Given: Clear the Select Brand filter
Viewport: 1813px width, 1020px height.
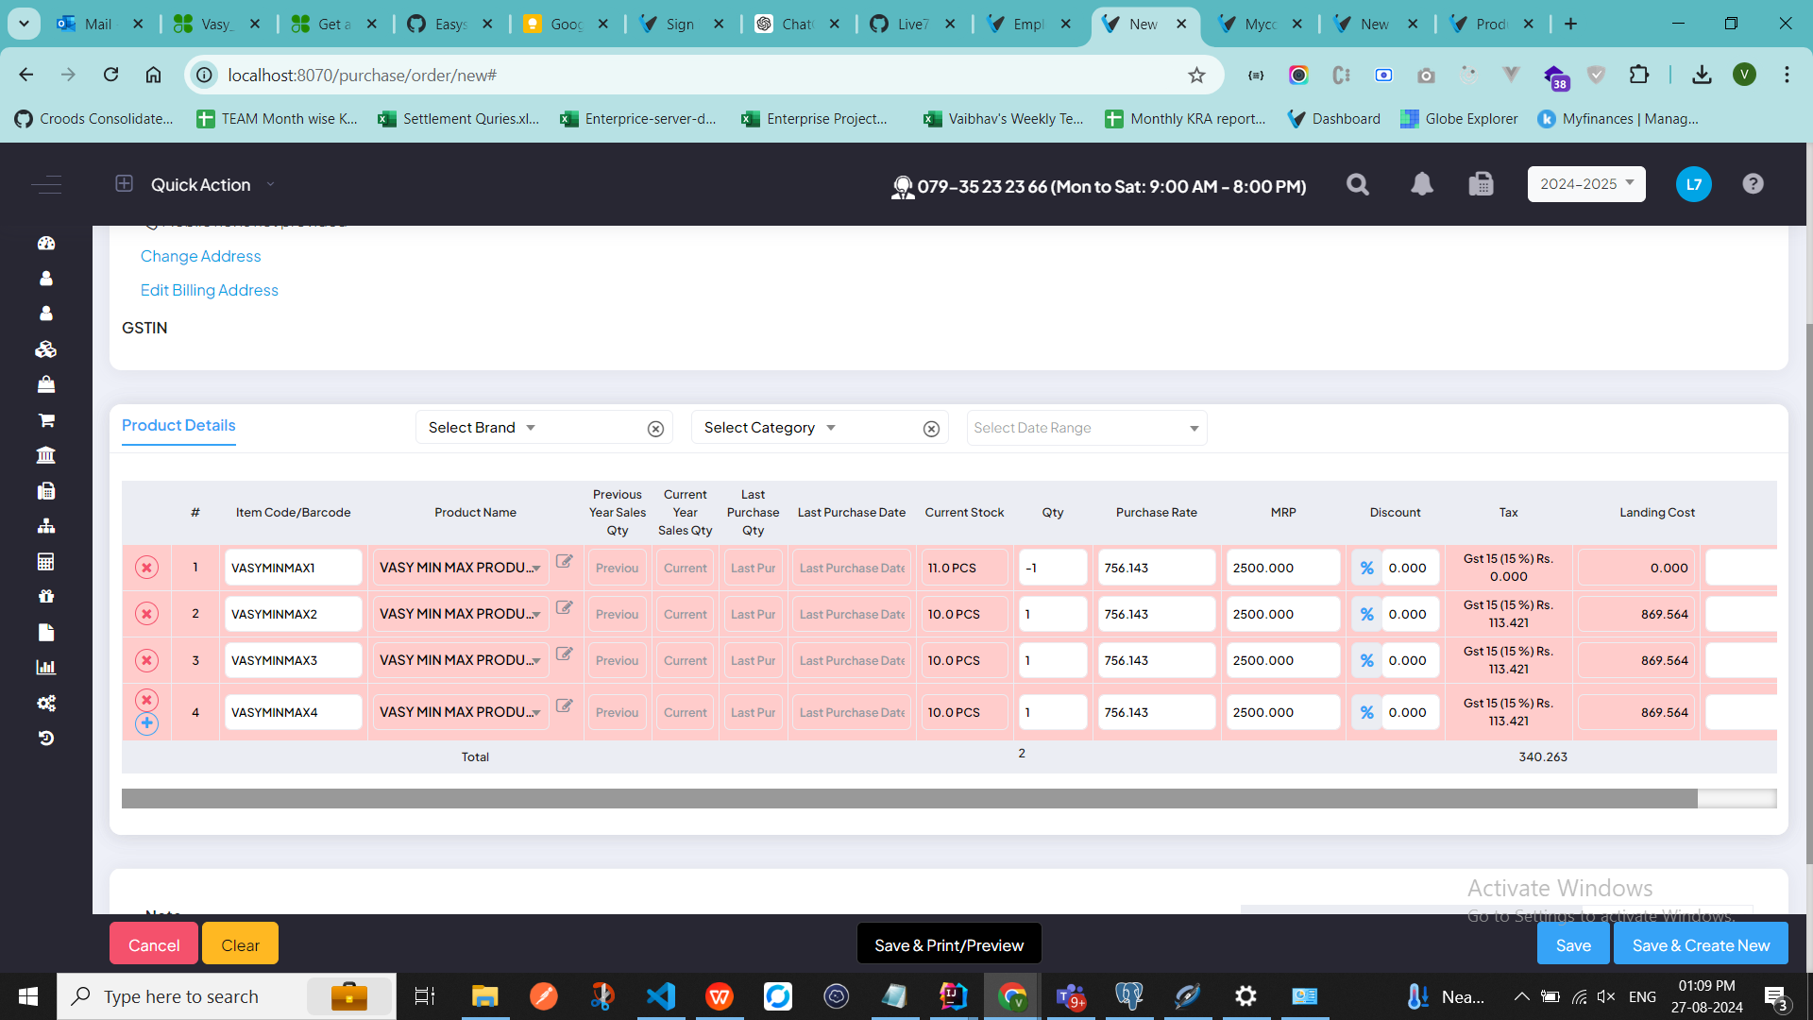Looking at the screenshot, I should [x=655, y=429].
